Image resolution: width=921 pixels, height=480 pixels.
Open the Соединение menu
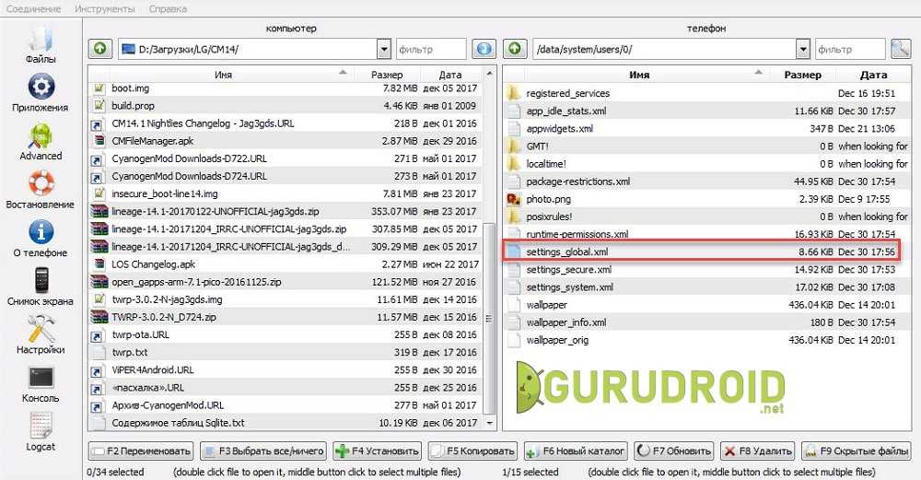click(x=31, y=8)
